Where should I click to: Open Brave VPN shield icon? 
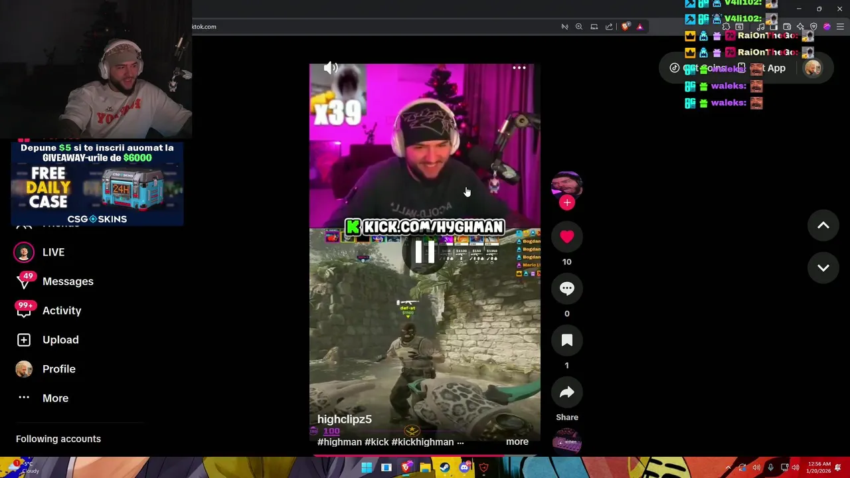coord(813,27)
